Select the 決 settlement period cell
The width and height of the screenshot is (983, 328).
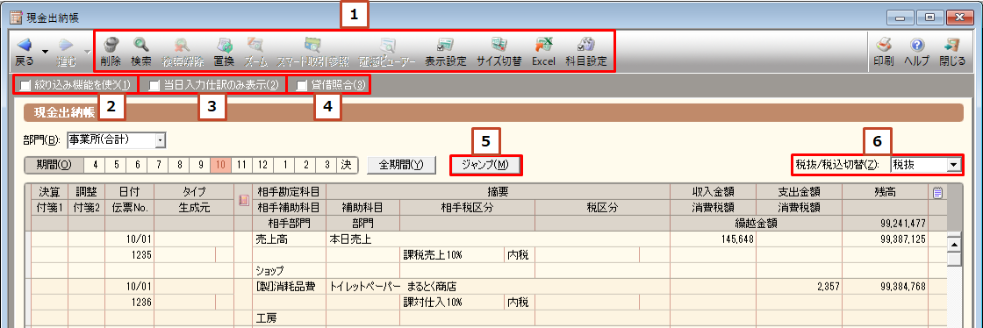pyautogui.click(x=346, y=165)
